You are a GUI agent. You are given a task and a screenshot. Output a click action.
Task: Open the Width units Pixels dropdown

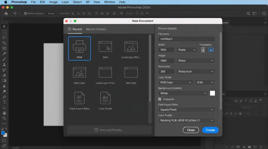pyautogui.click(x=187, y=50)
